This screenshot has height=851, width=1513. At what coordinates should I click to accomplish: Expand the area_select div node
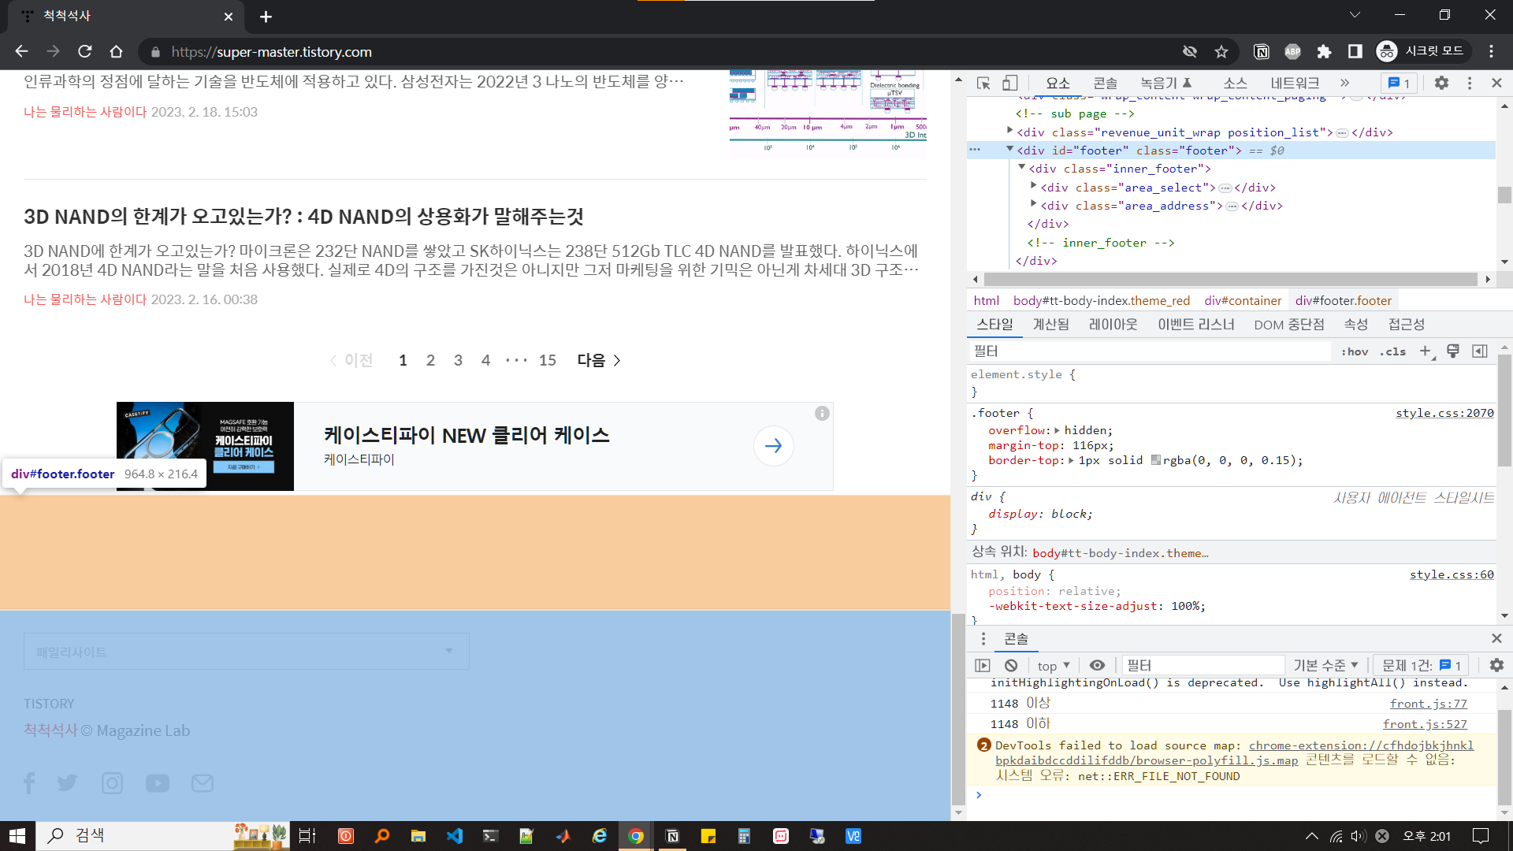click(1033, 186)
